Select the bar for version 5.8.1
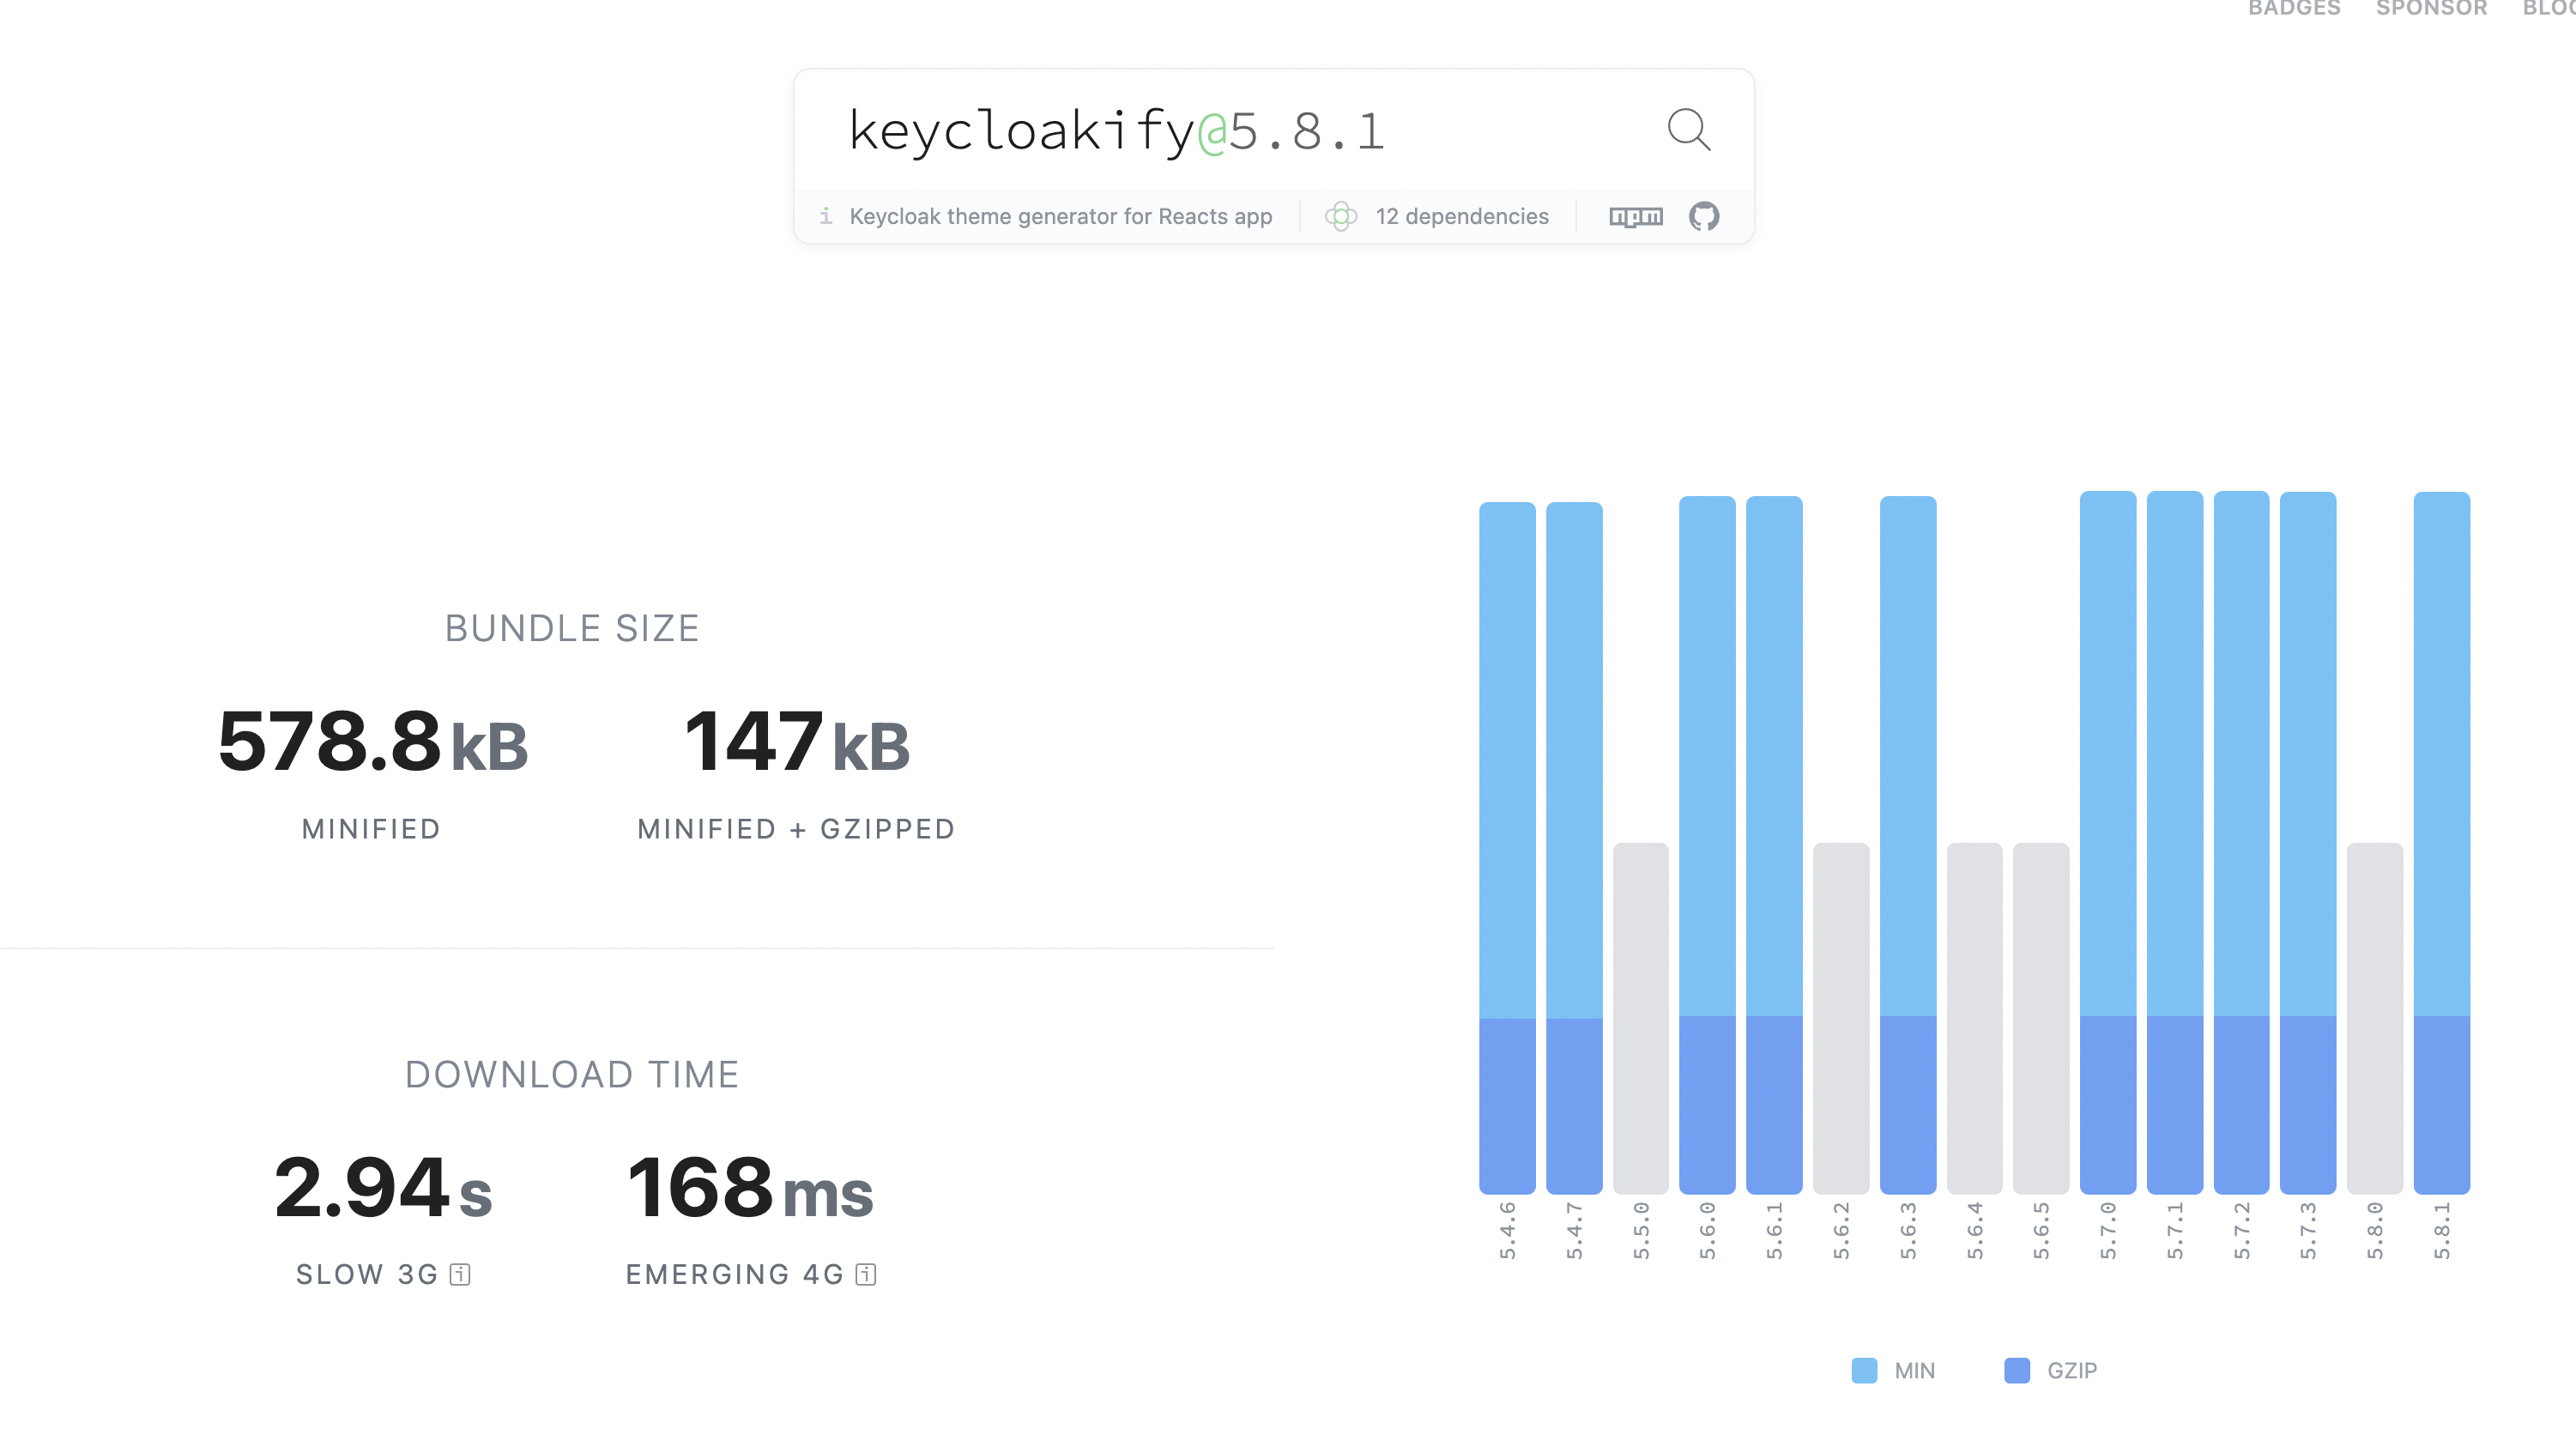Screen dimensions: 2576x1447 [x=2443, y=850]
